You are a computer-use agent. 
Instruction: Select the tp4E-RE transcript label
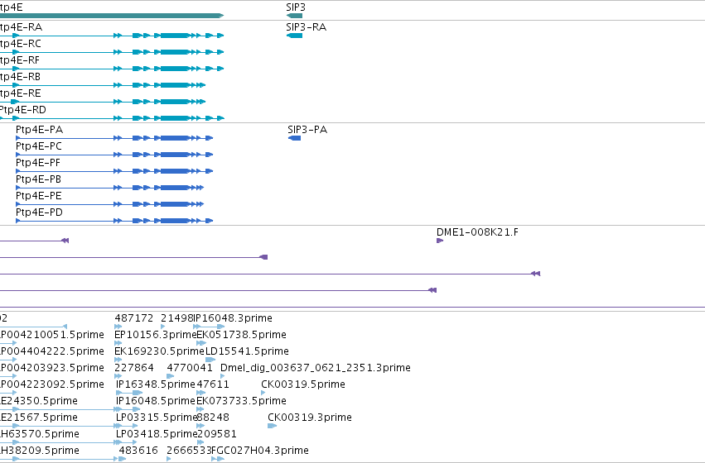[20, 93]
